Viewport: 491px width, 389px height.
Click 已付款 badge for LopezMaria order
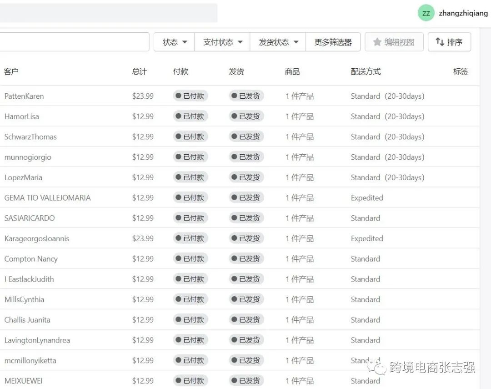coord(190,177)
